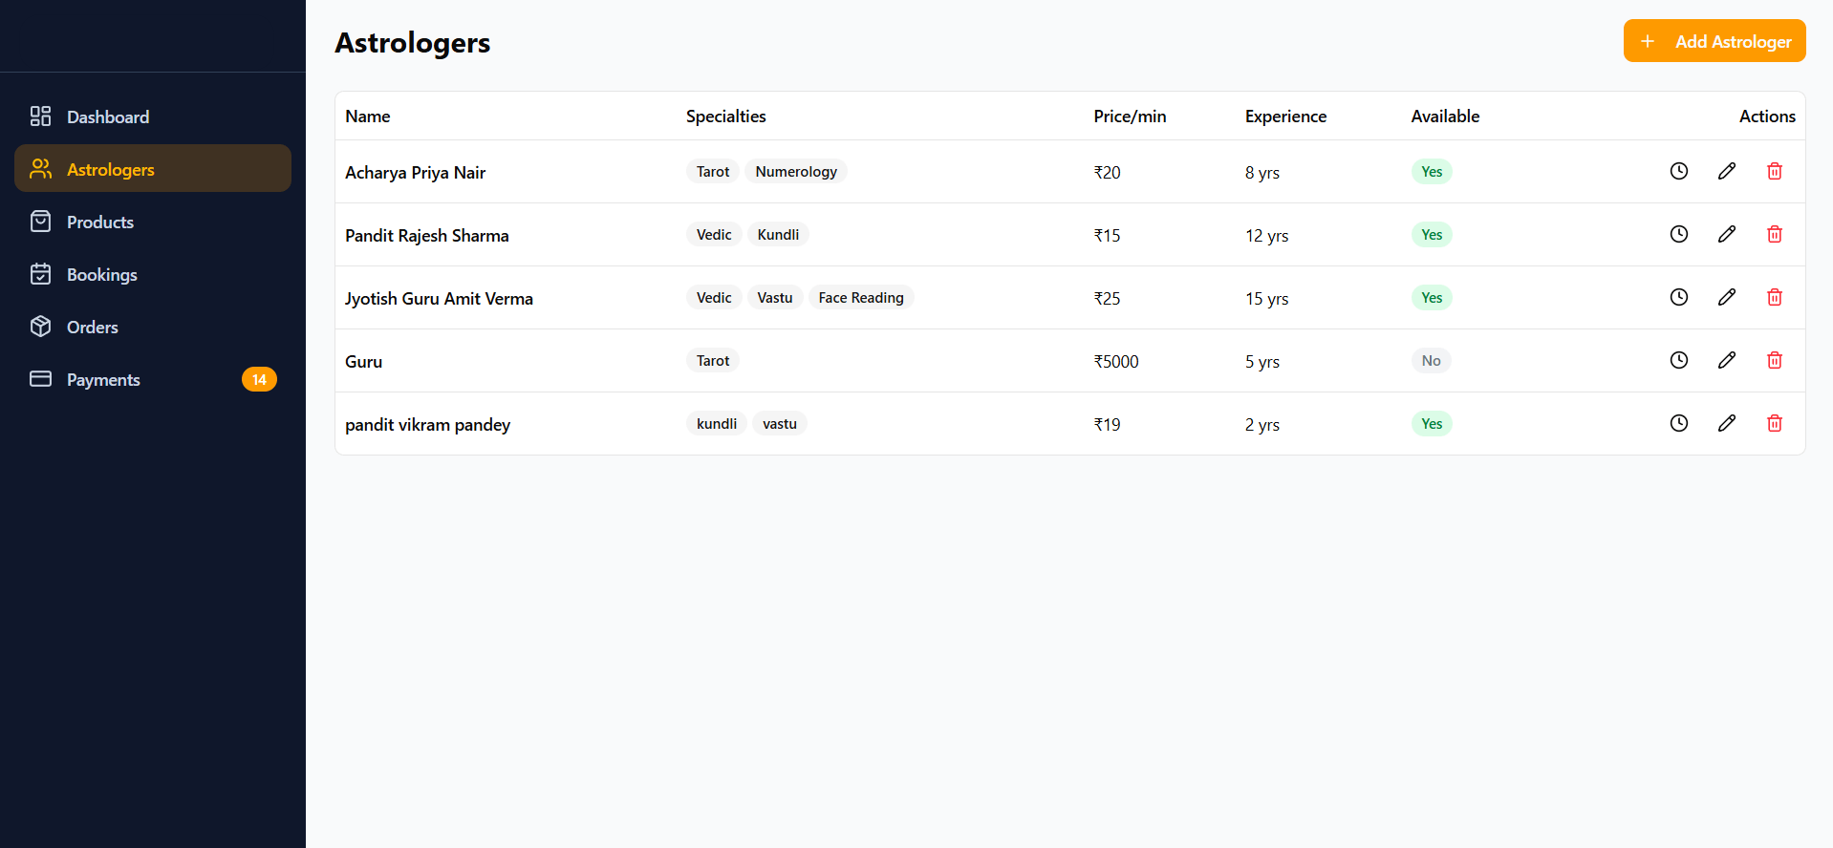Toggle Guru's 'No' availability badge
Screen dimensions: 1833x848
point(1431,360)
